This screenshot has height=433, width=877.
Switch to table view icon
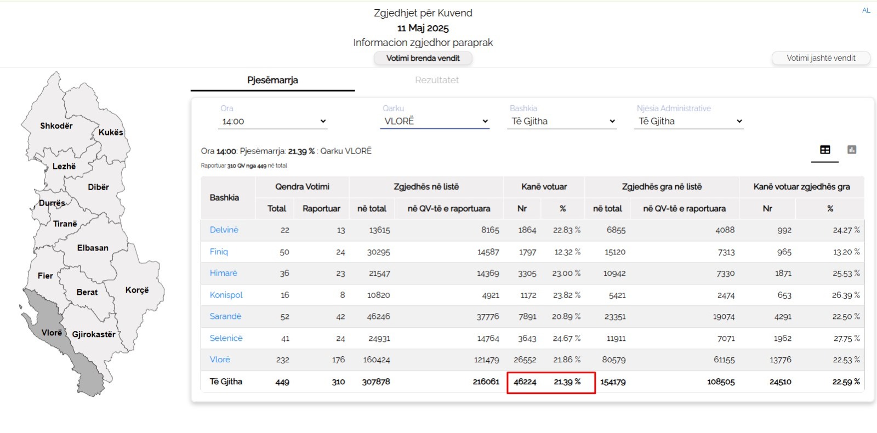point(825,150)
